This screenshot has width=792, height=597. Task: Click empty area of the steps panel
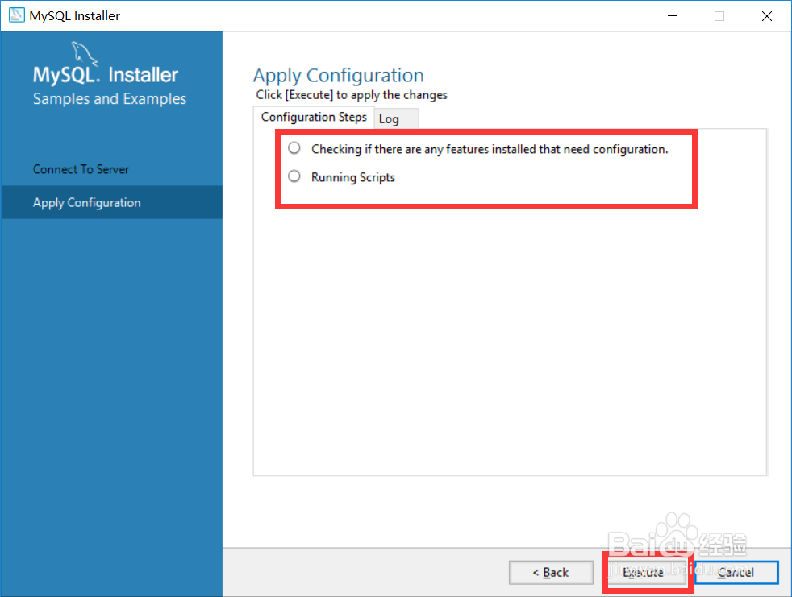(510, 338)
